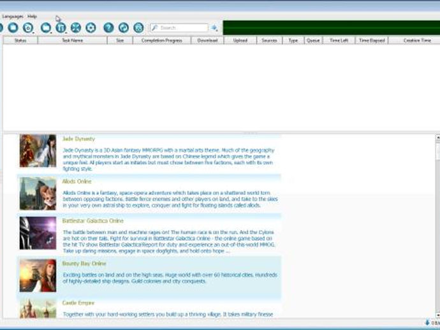Click the Time Elapsed column header

(x=372, y=40)
